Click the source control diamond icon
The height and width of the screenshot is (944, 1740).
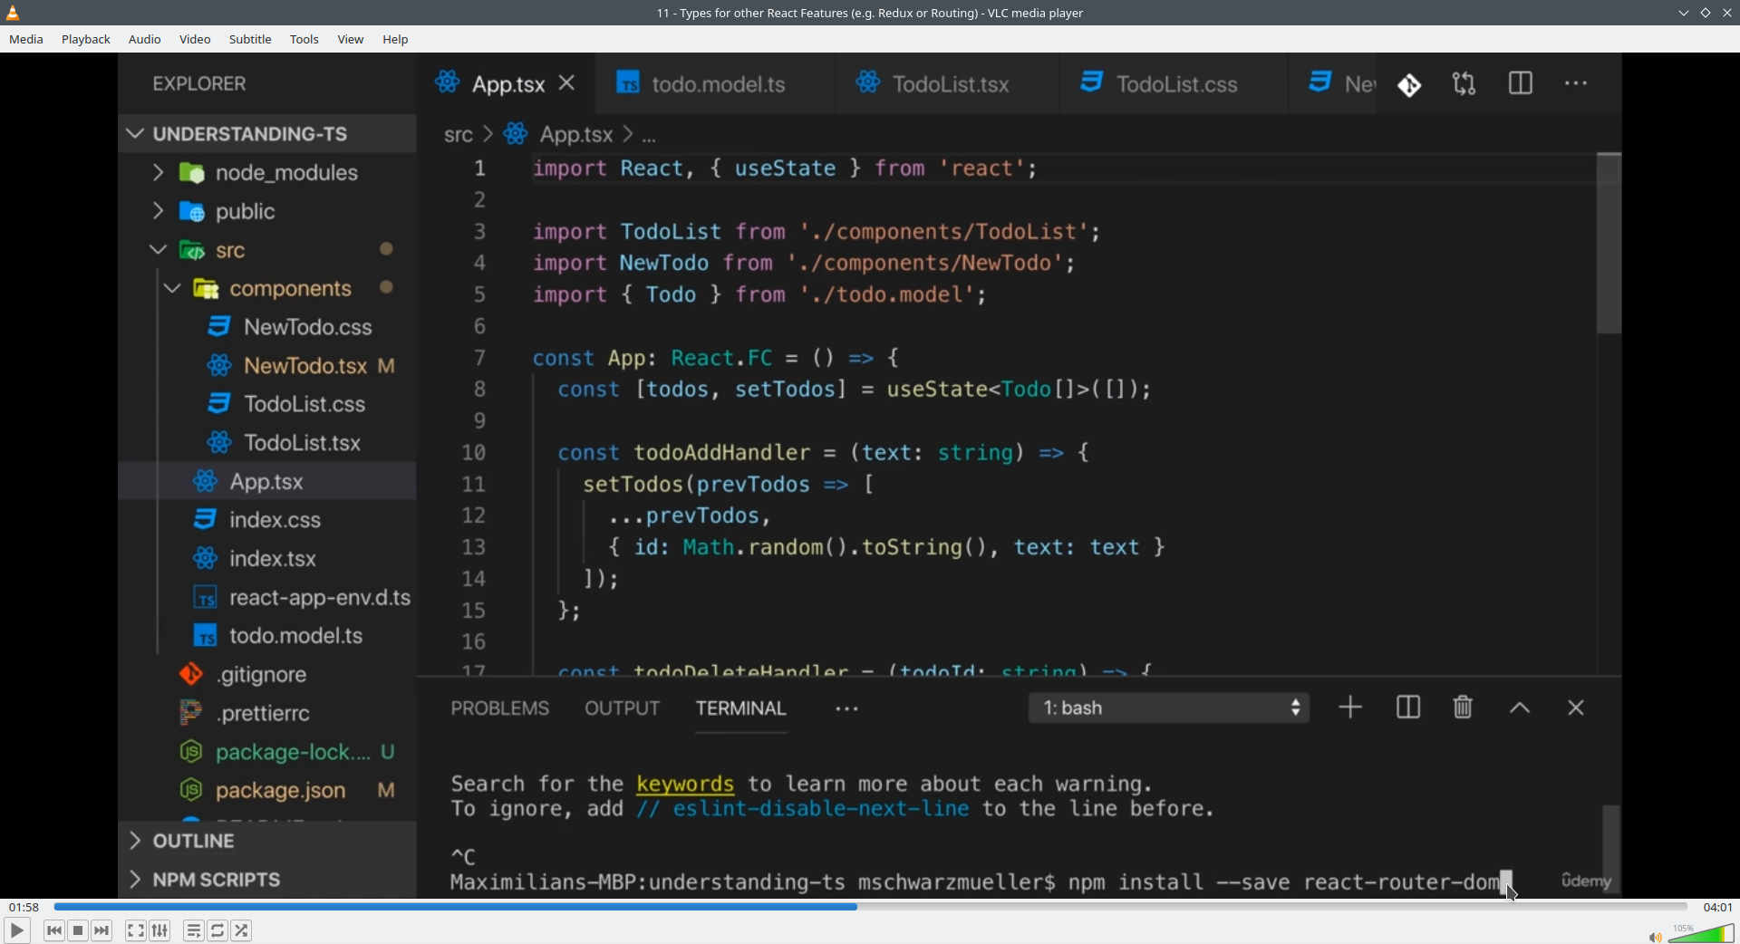tap(1409, 84)
